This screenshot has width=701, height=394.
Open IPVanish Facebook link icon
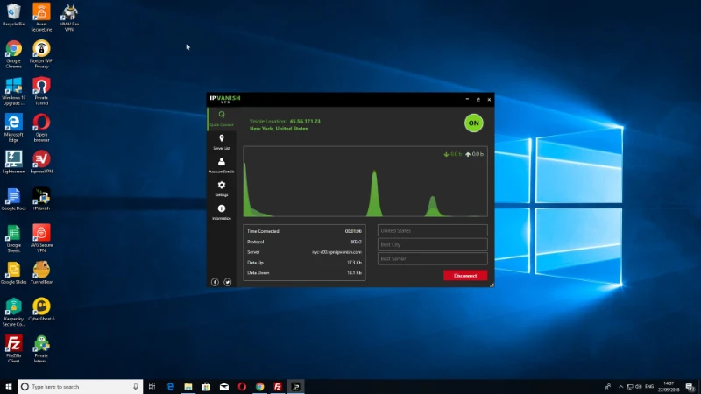(216, 282)
